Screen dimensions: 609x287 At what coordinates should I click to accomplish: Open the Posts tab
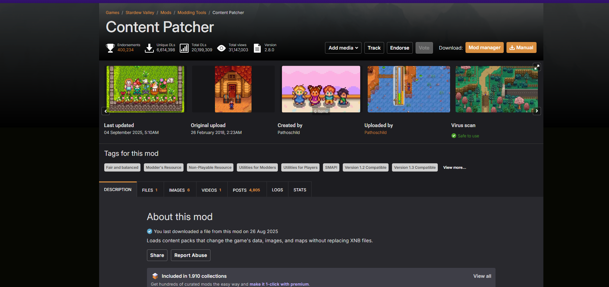pos(247,190)
